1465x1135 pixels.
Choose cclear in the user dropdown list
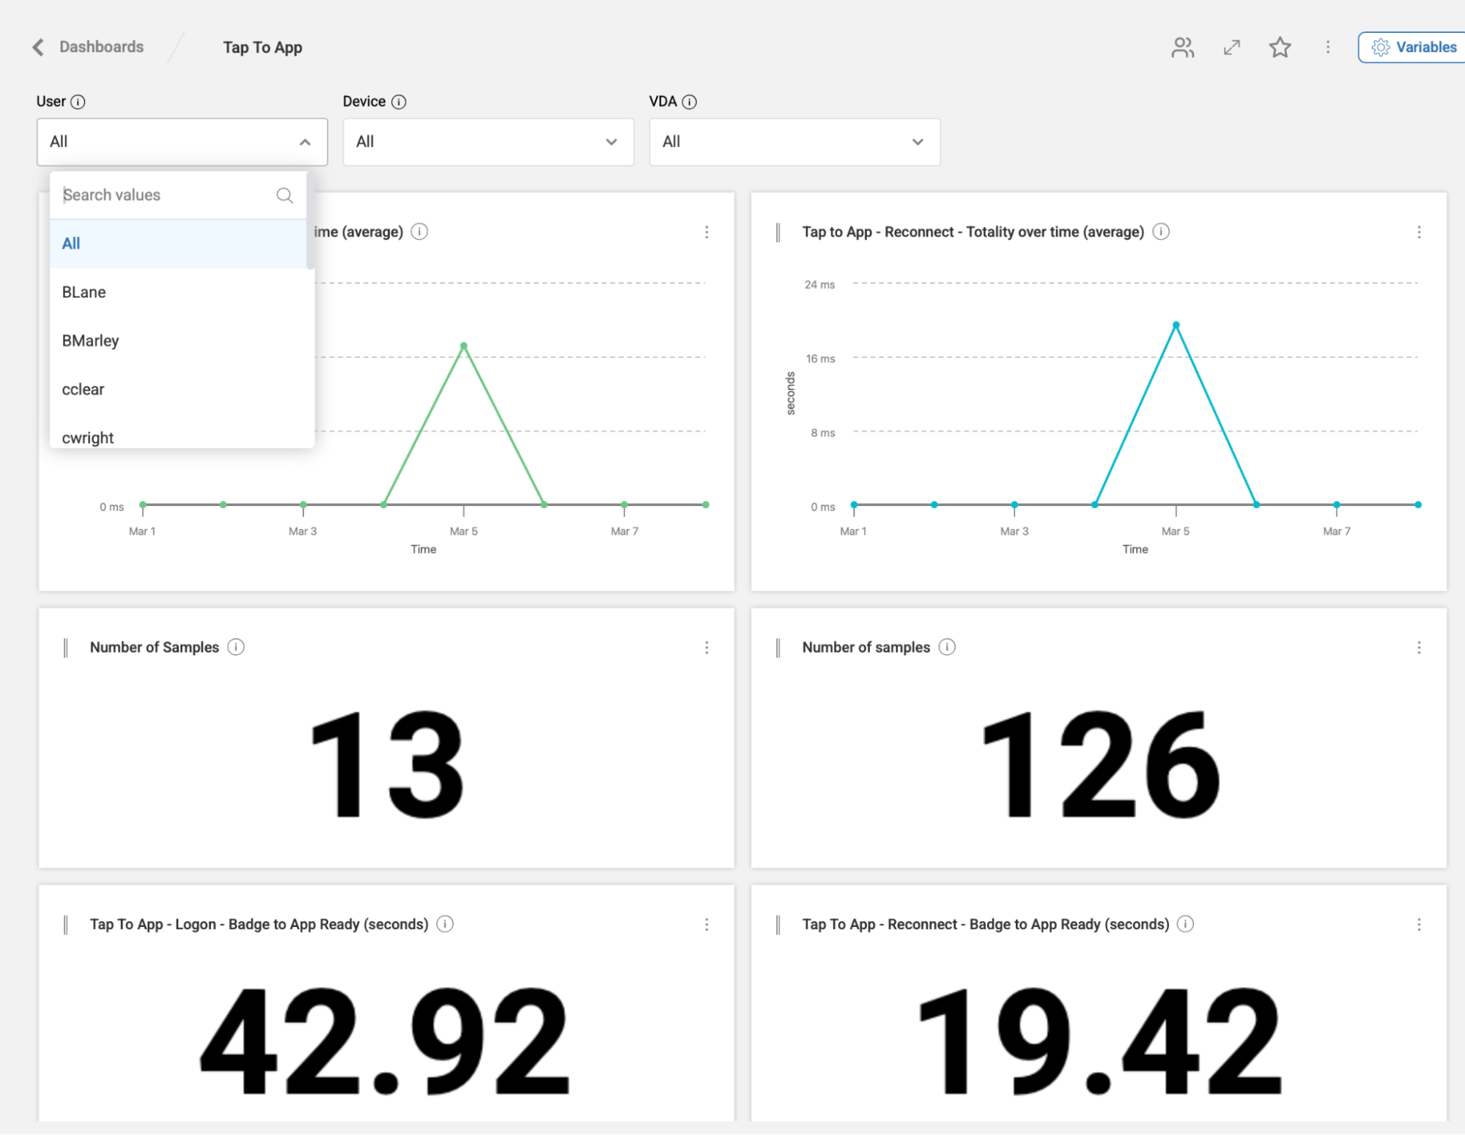pyautogui.click(x=83, y=390)
